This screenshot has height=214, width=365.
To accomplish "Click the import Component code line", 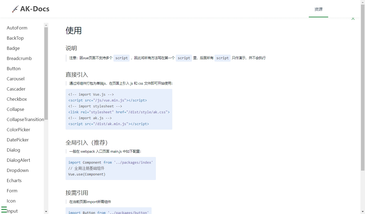I will point(110,162).
